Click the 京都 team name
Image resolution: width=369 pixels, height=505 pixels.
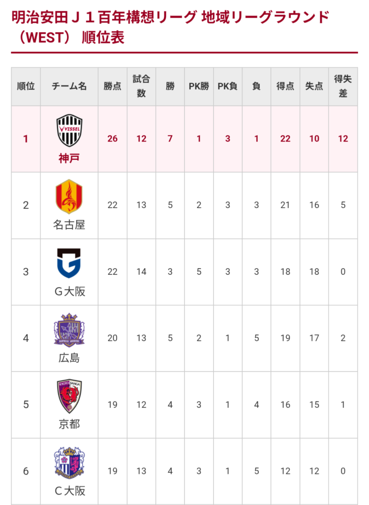[x=69, y=424]
